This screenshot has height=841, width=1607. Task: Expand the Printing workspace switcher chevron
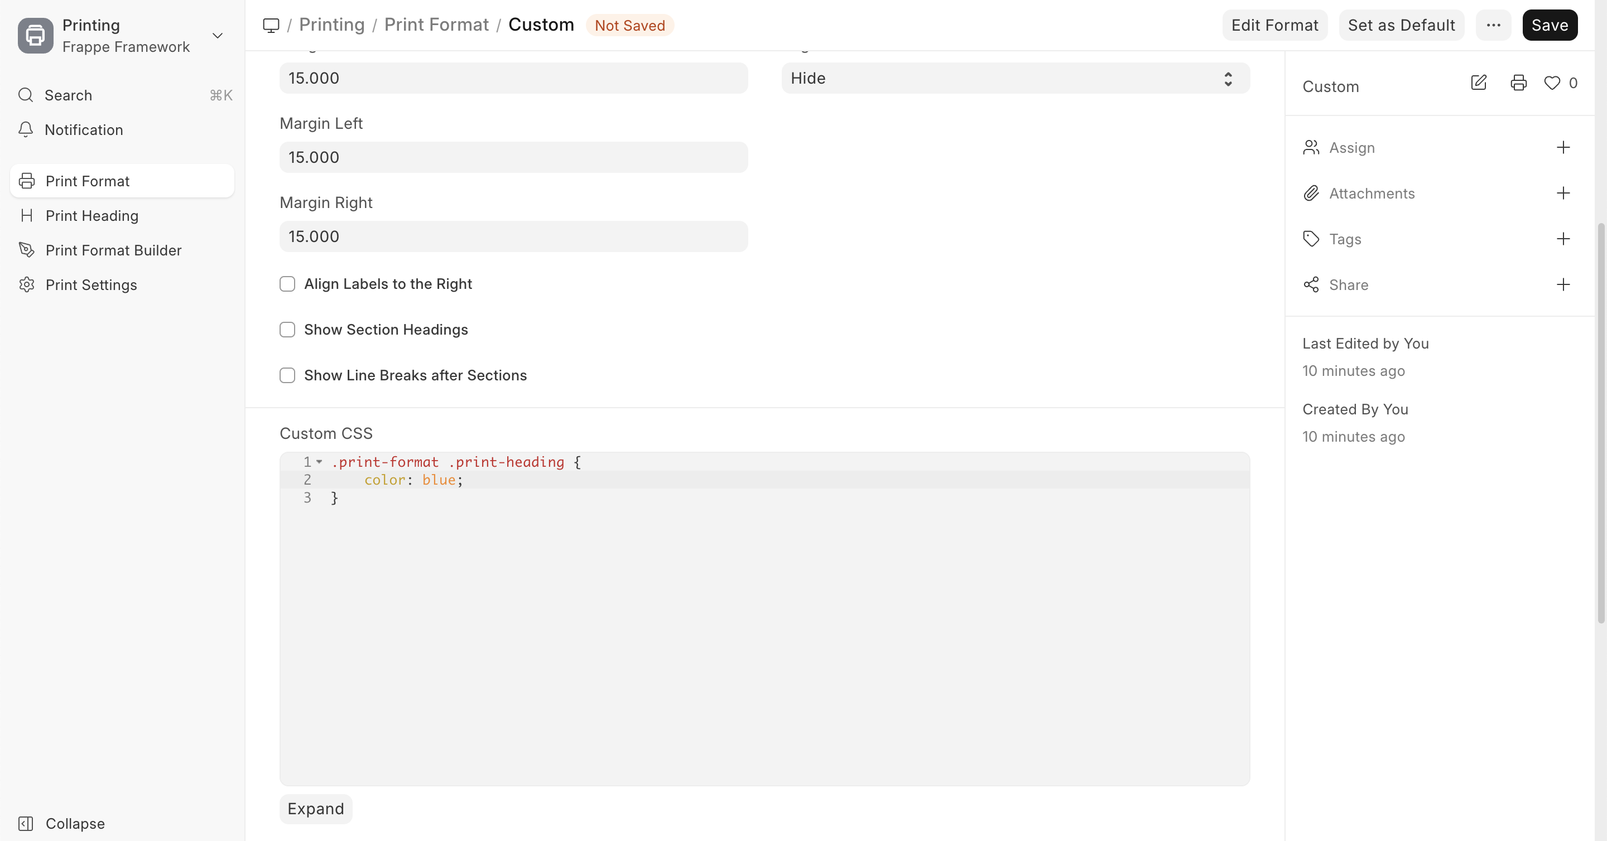[x=218, y=36]
